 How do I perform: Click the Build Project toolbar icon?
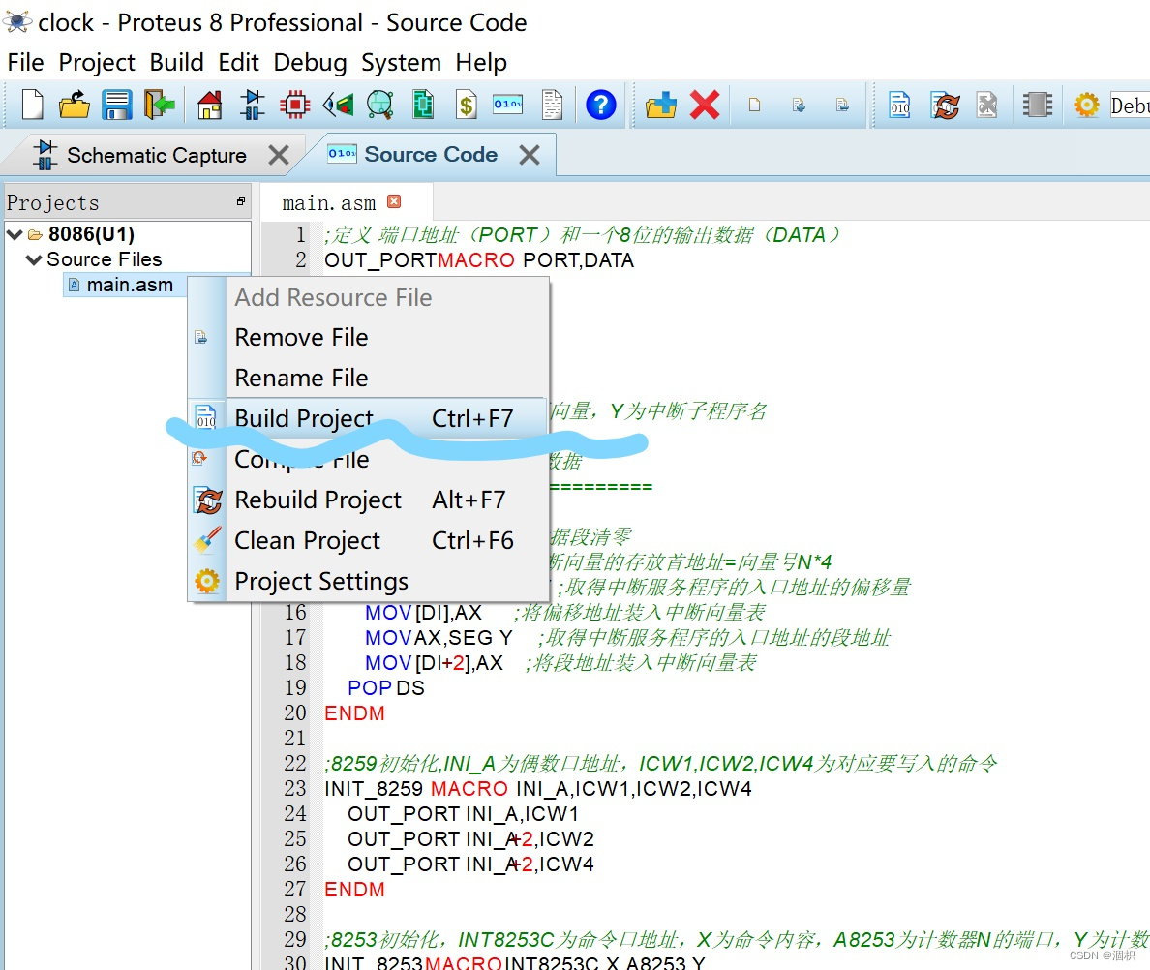900,105
